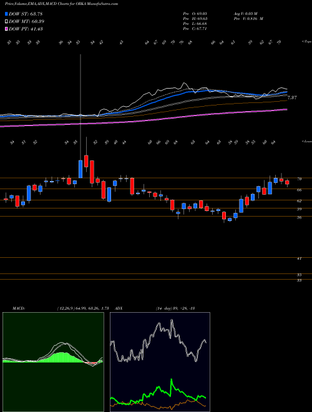Click the price axis label 33
This screenshot has width=312, height=412.
click(x=300, y=280)
